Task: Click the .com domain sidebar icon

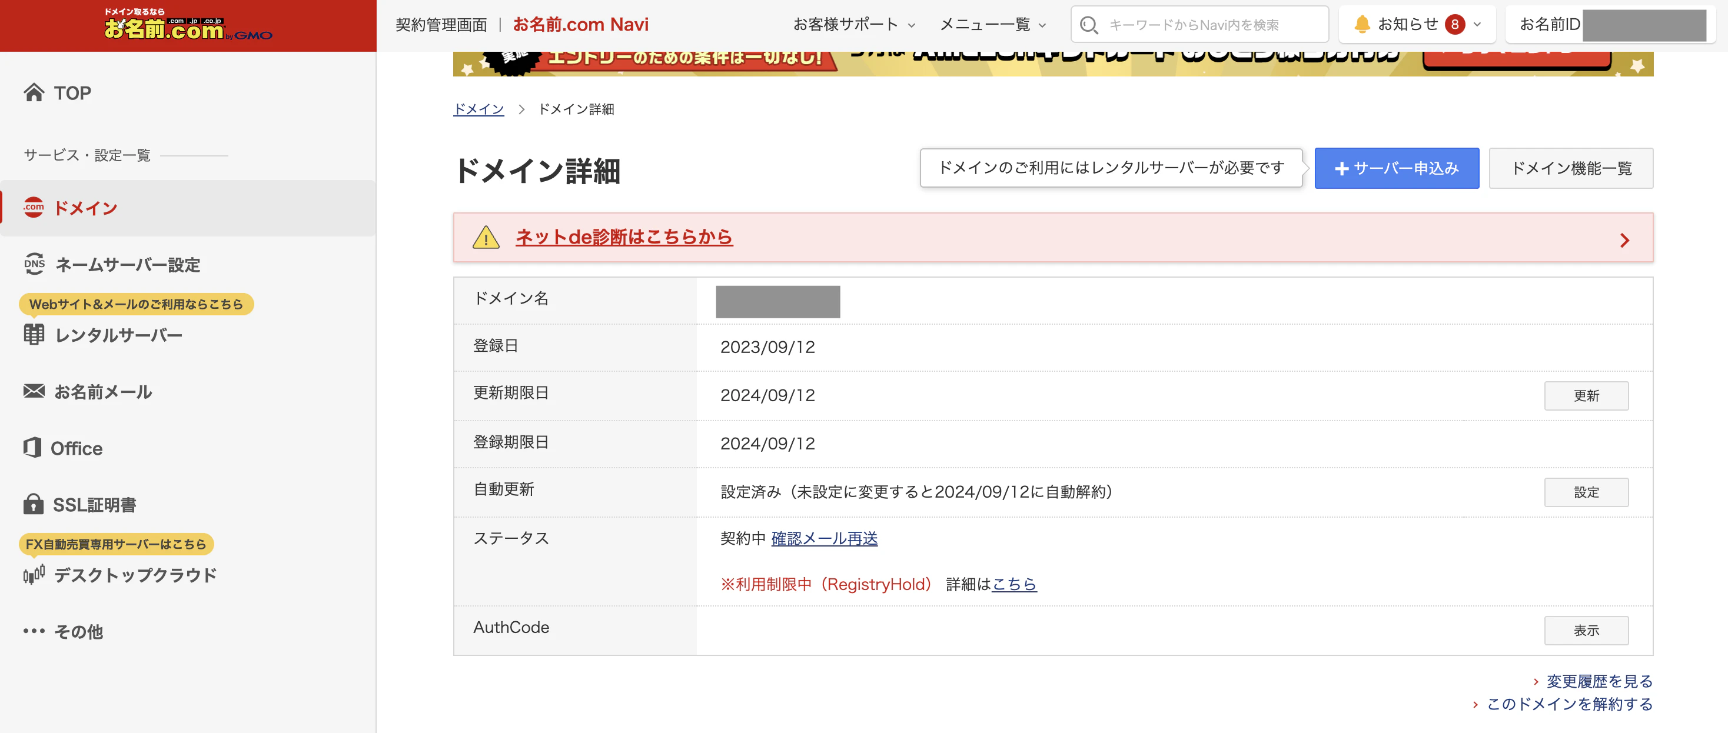Action: coord(34,207)
